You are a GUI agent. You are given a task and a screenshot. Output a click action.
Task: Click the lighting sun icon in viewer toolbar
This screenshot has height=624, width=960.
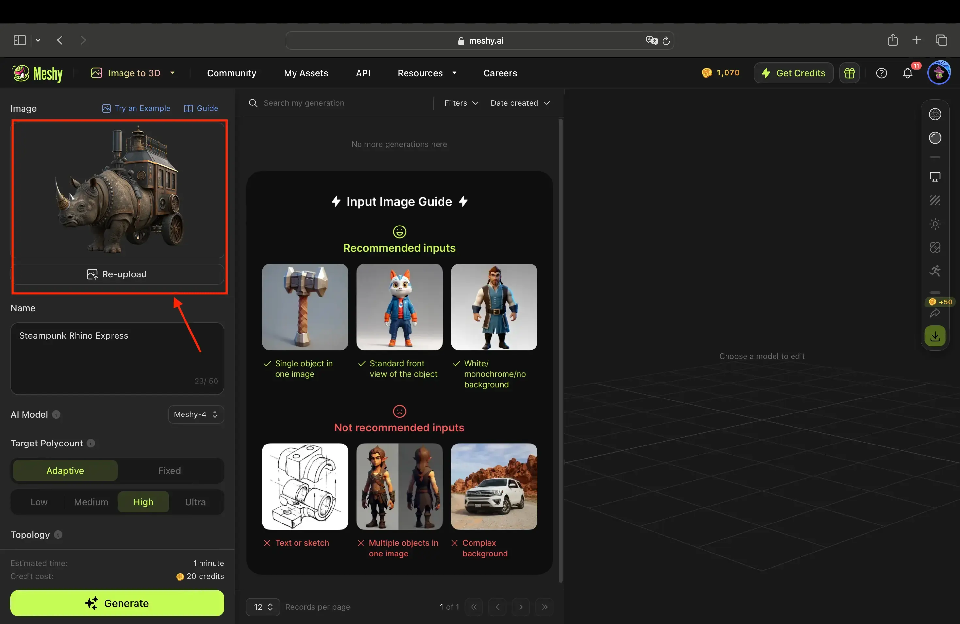[x=935, y=224]
